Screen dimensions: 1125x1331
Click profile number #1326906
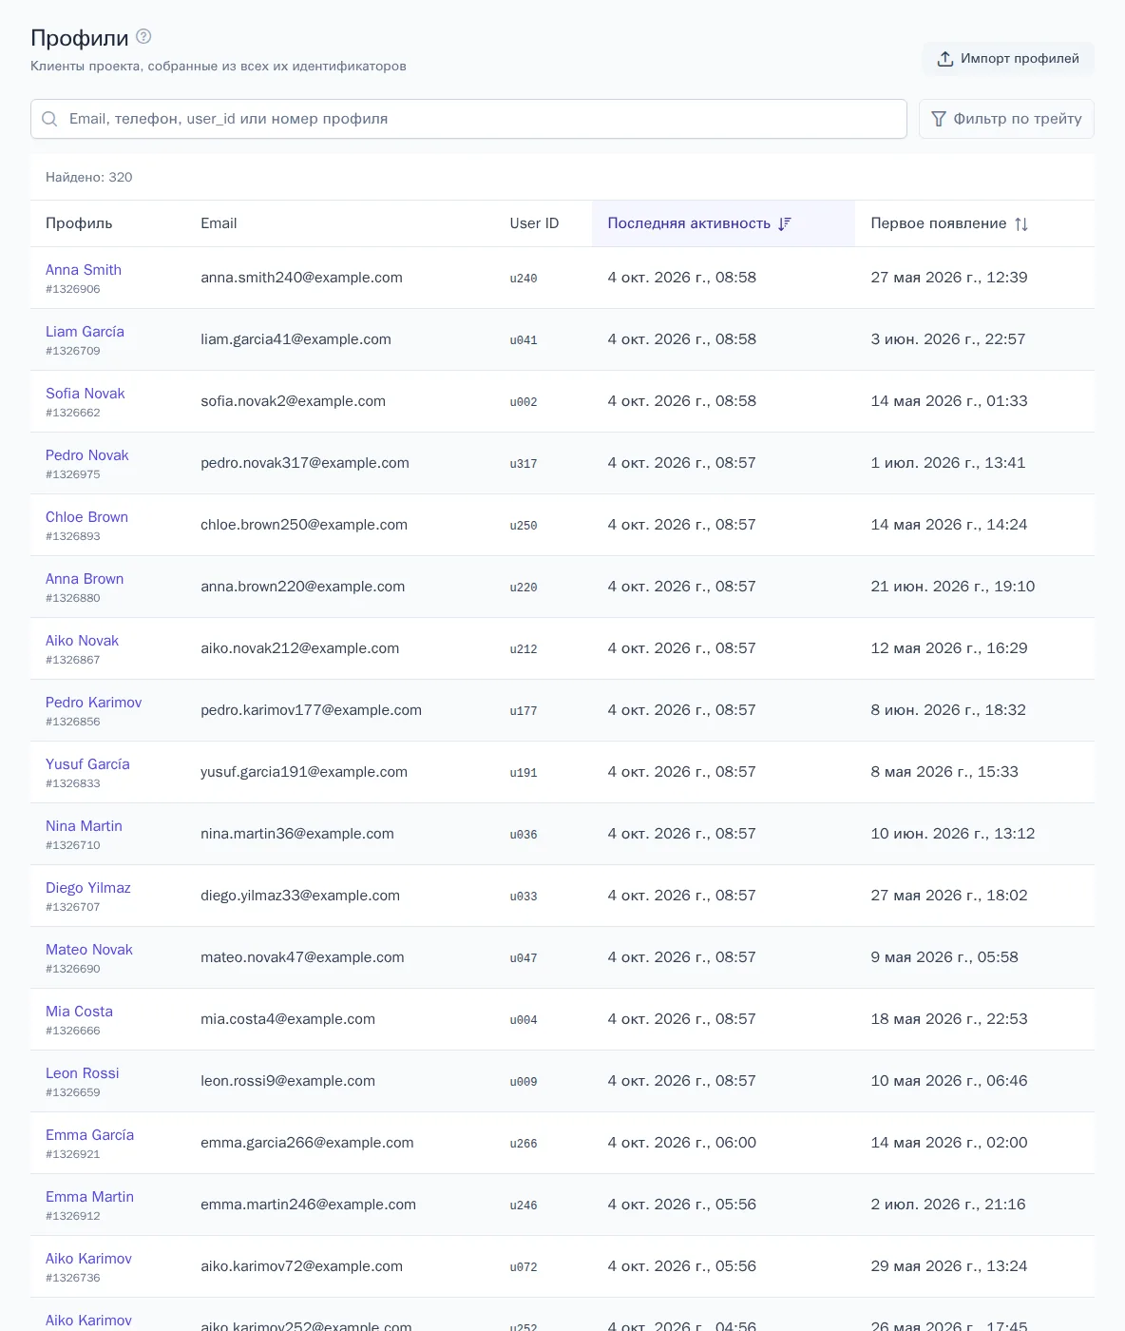(72, 289)
